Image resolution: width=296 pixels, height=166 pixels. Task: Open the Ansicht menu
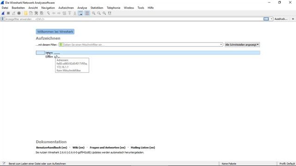33,8
